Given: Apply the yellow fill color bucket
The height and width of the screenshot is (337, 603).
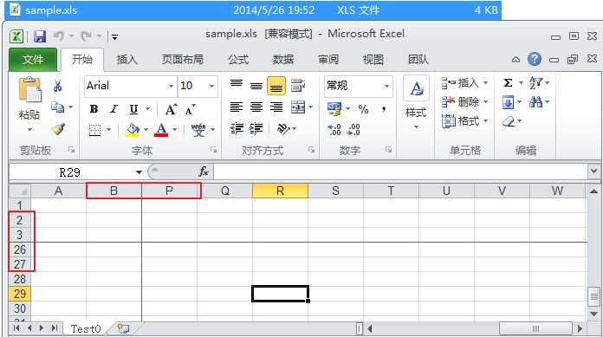Looking at the screenshot, I should [x=133, y=130].
